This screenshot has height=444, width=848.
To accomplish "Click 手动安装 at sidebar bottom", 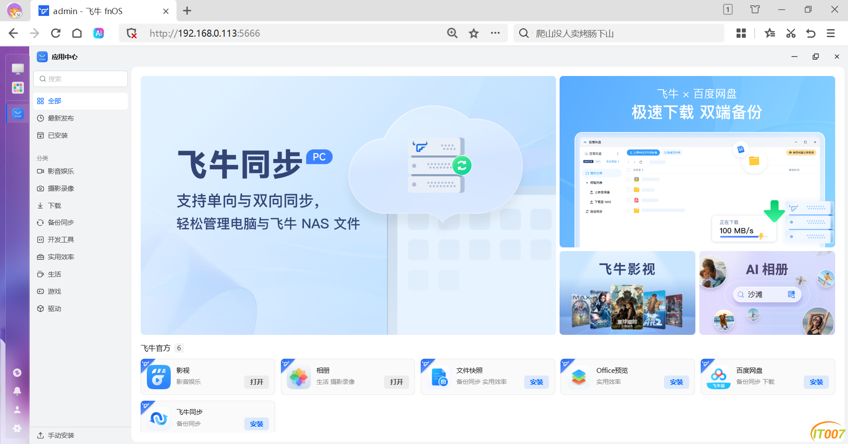I will [x=61, y=436].
